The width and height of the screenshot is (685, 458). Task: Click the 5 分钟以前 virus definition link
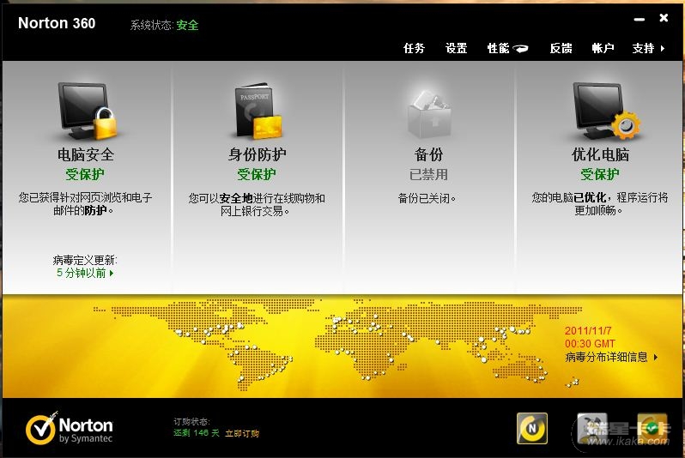[85, 274]
